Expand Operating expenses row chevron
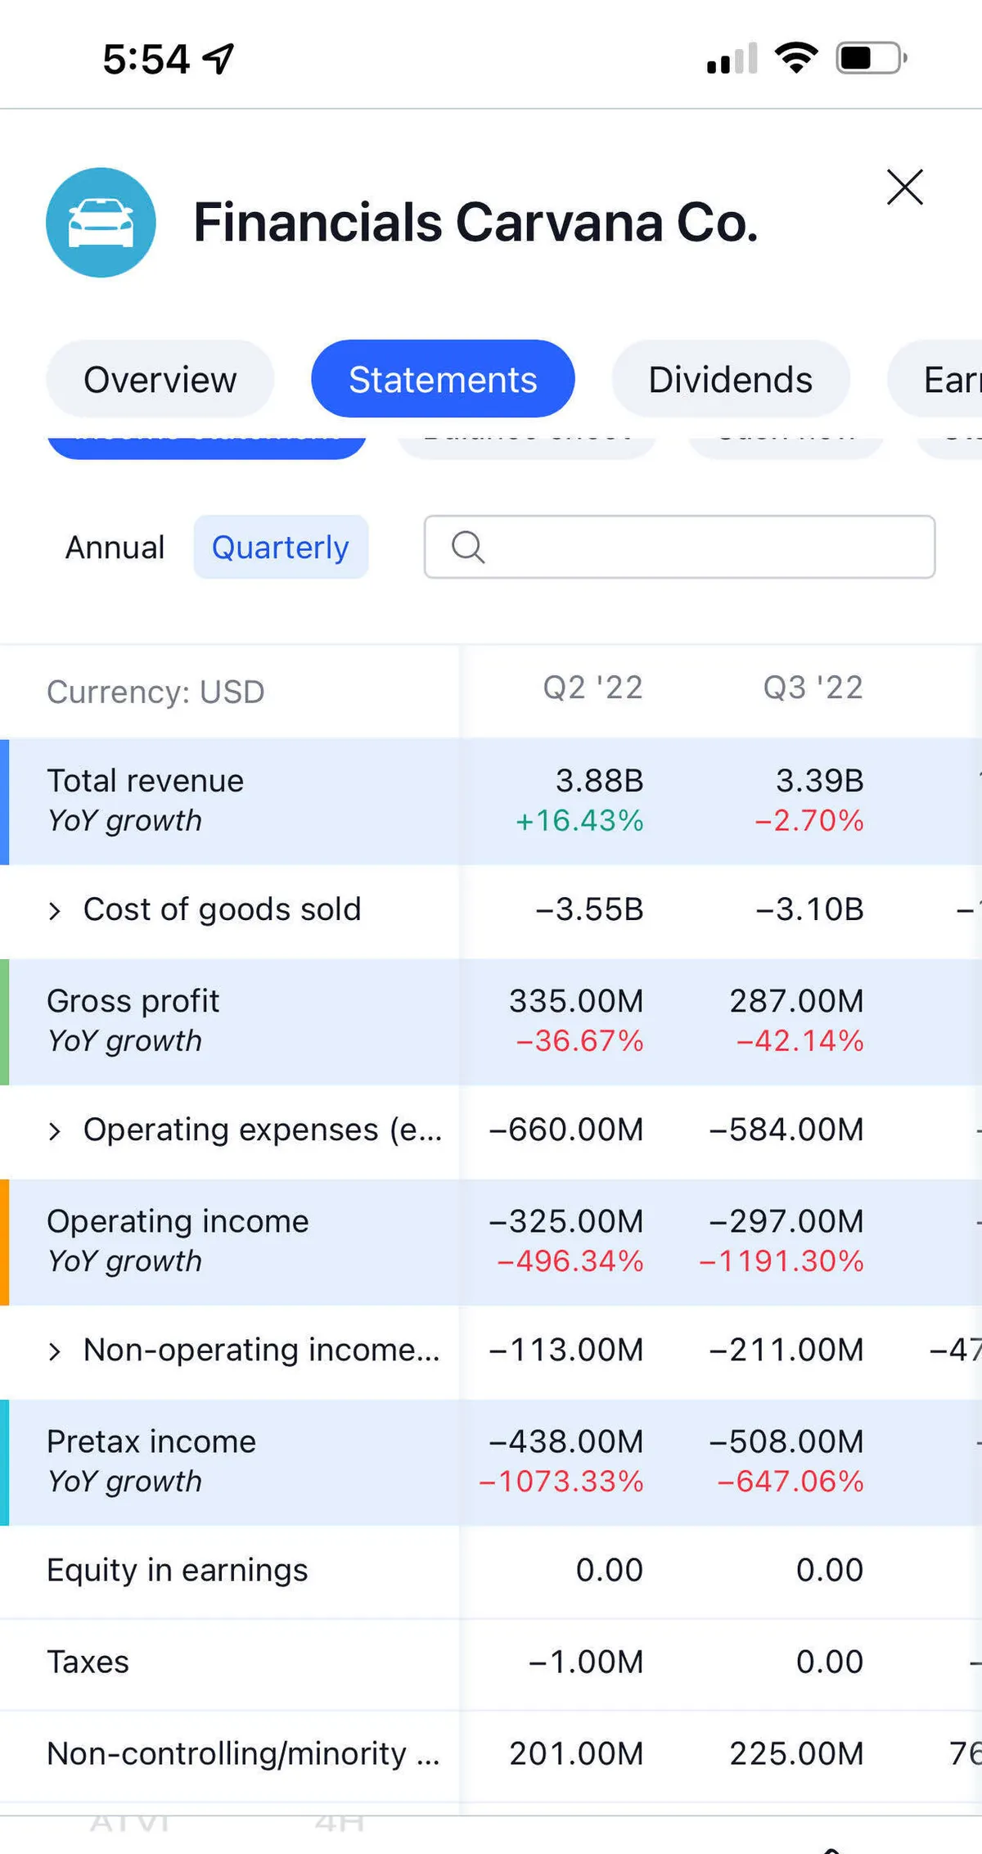This screenshot has width=982, height=1854. (x=55, y=1131)
